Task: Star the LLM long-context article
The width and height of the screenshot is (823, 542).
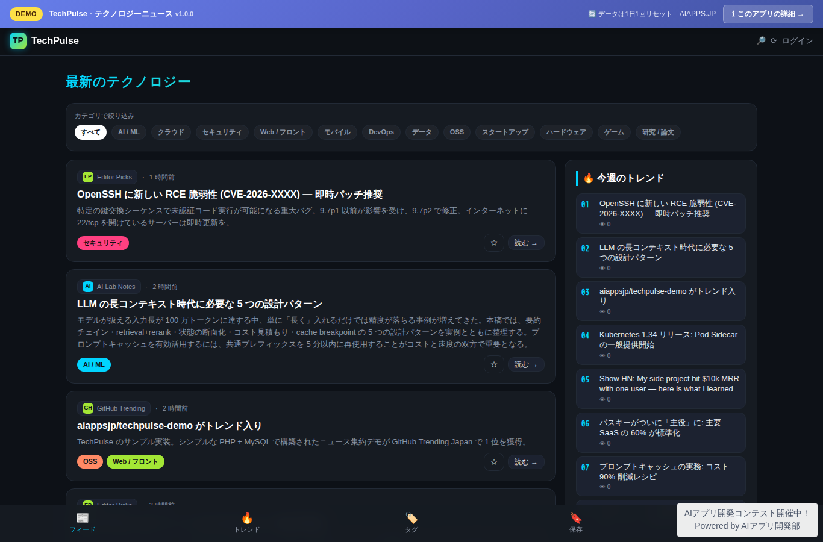Action: [x=494, y=364]
